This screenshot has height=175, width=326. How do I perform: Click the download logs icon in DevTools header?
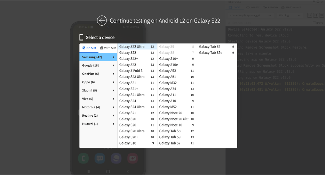pyautogui.click(x=314, y=2)
